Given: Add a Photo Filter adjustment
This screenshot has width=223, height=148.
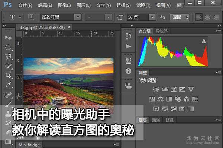Looking at the screenshot, I should [178, 99].
